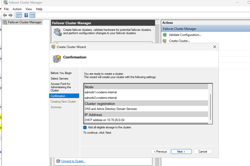Image resolution: width=250 pixels, height=166 pixels.
Task: Open the File menu
Action: 6,9
